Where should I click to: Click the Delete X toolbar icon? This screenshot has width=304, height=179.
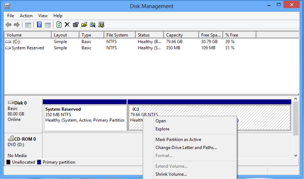tap(67, 25)
